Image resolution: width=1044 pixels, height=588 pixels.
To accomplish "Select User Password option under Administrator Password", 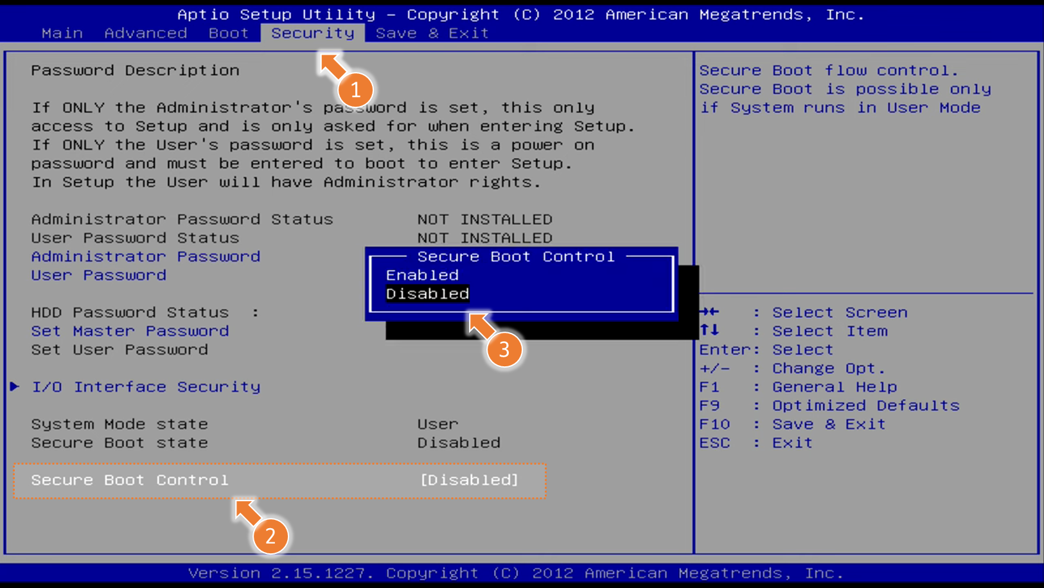I will pyautogui.click(x=99, y=275).
